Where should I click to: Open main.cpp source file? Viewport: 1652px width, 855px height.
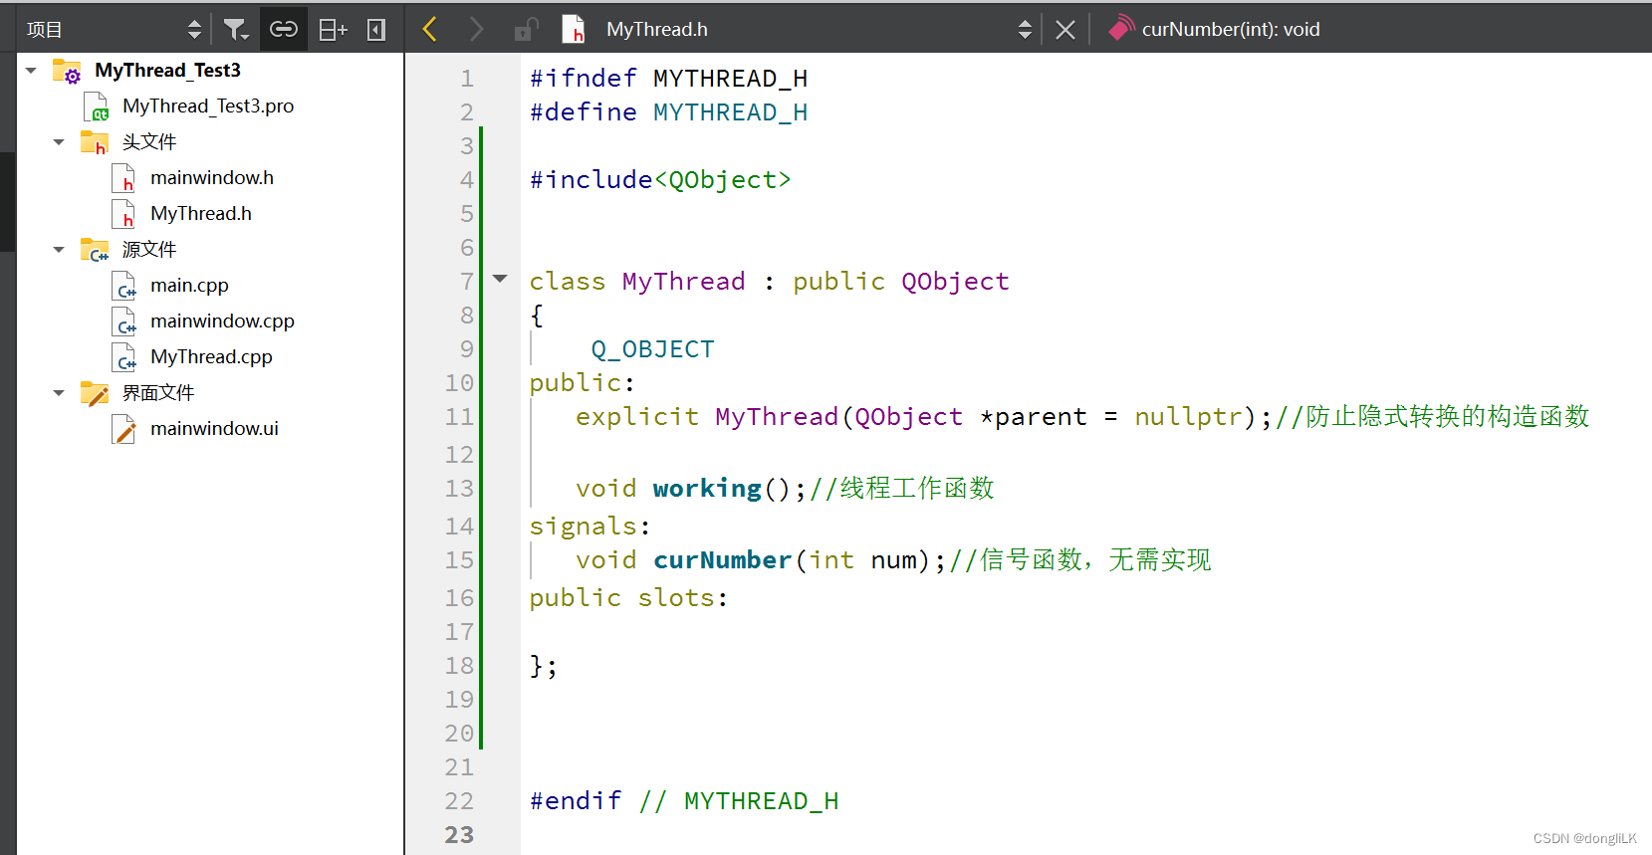[x=189, y=286]
